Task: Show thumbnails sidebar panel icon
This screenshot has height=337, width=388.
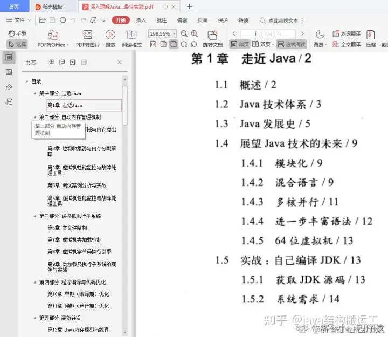Action: (9, 72)
